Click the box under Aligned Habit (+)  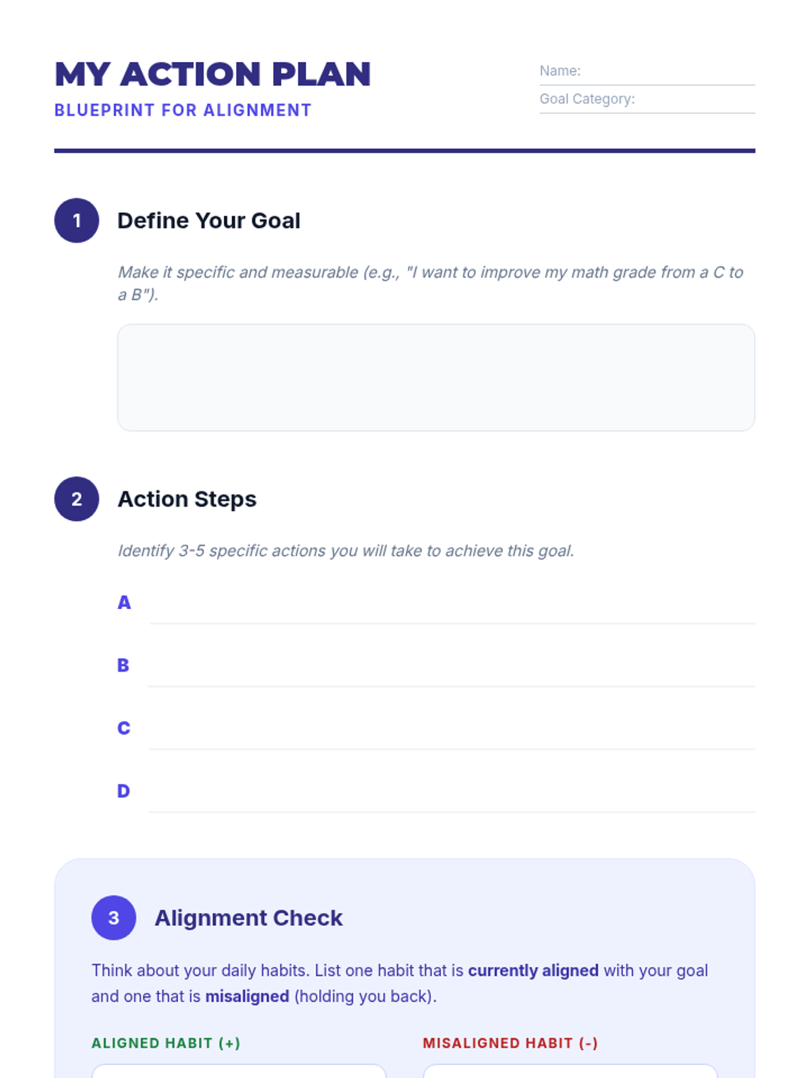pyautogui.click(x=239, y=1071)
